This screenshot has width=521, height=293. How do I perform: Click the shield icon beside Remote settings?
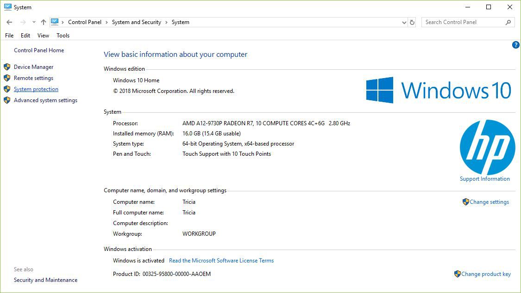coord(7,78)
